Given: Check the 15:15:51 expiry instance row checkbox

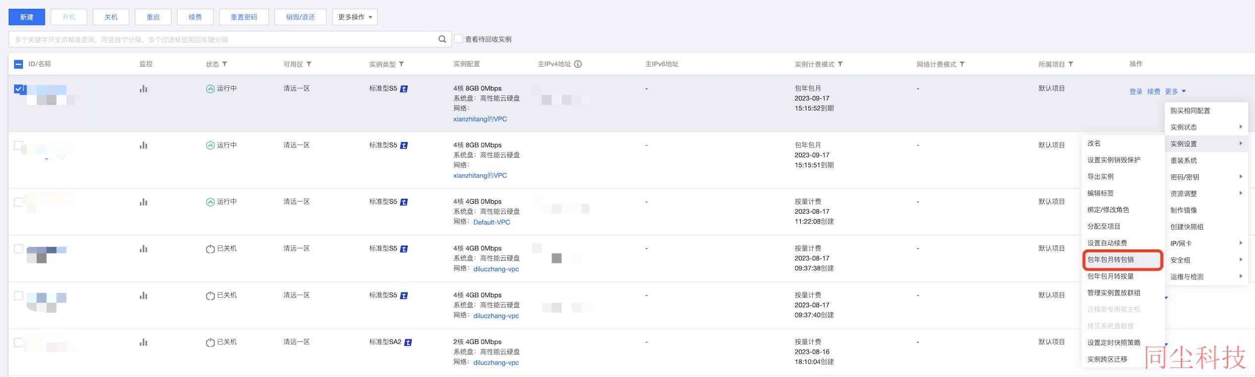Looking at the screenshot, I should pos(18,145).
